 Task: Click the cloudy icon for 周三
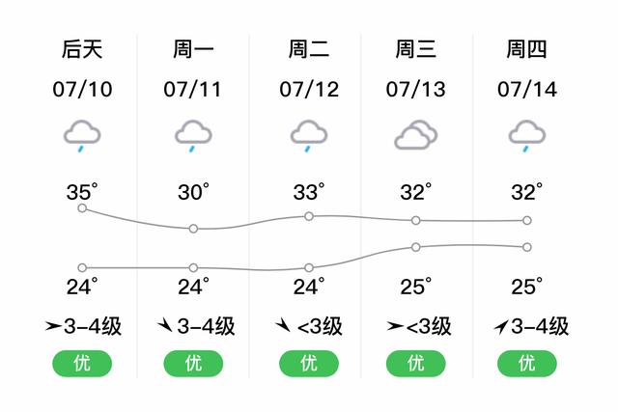(x=416, y=135)
